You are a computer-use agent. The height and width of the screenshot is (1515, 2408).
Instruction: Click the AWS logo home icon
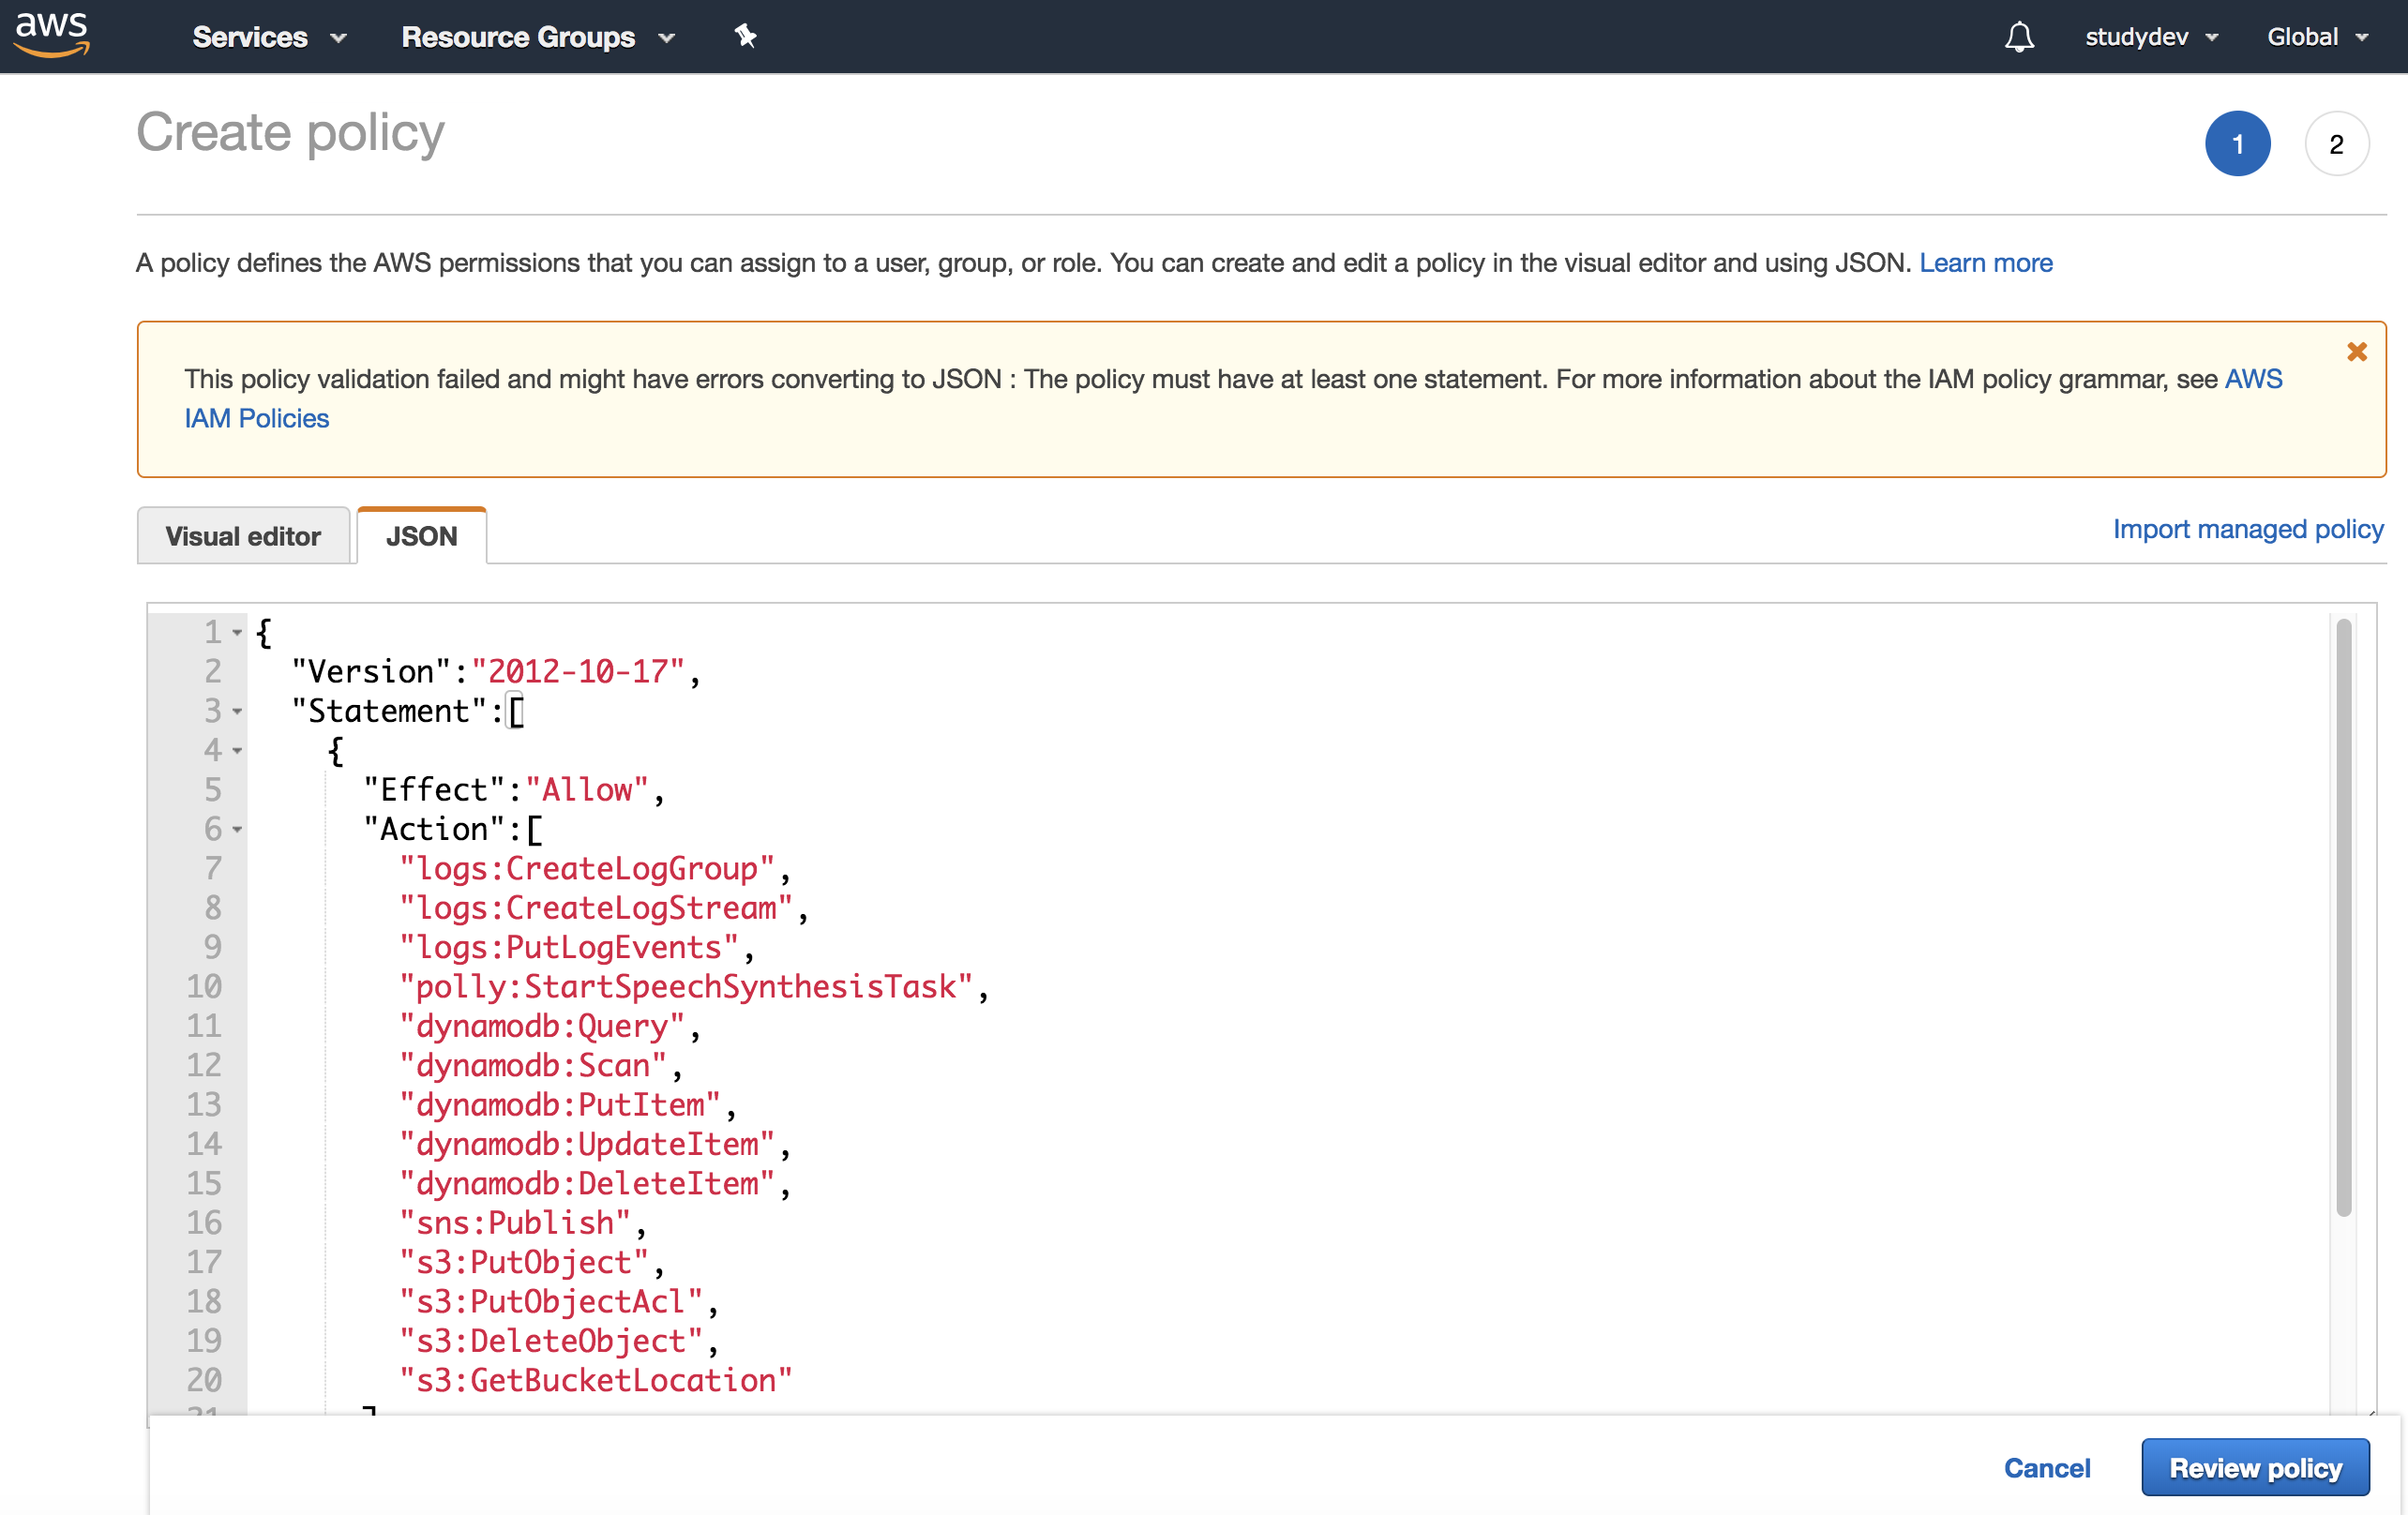click(x=52, y=35)
